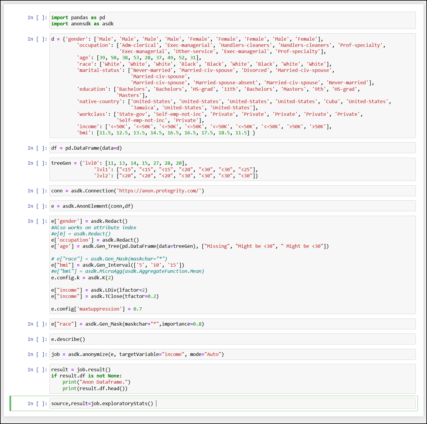
Task: Click the asdk.anonymize job cell
Action: coord(232,354)
